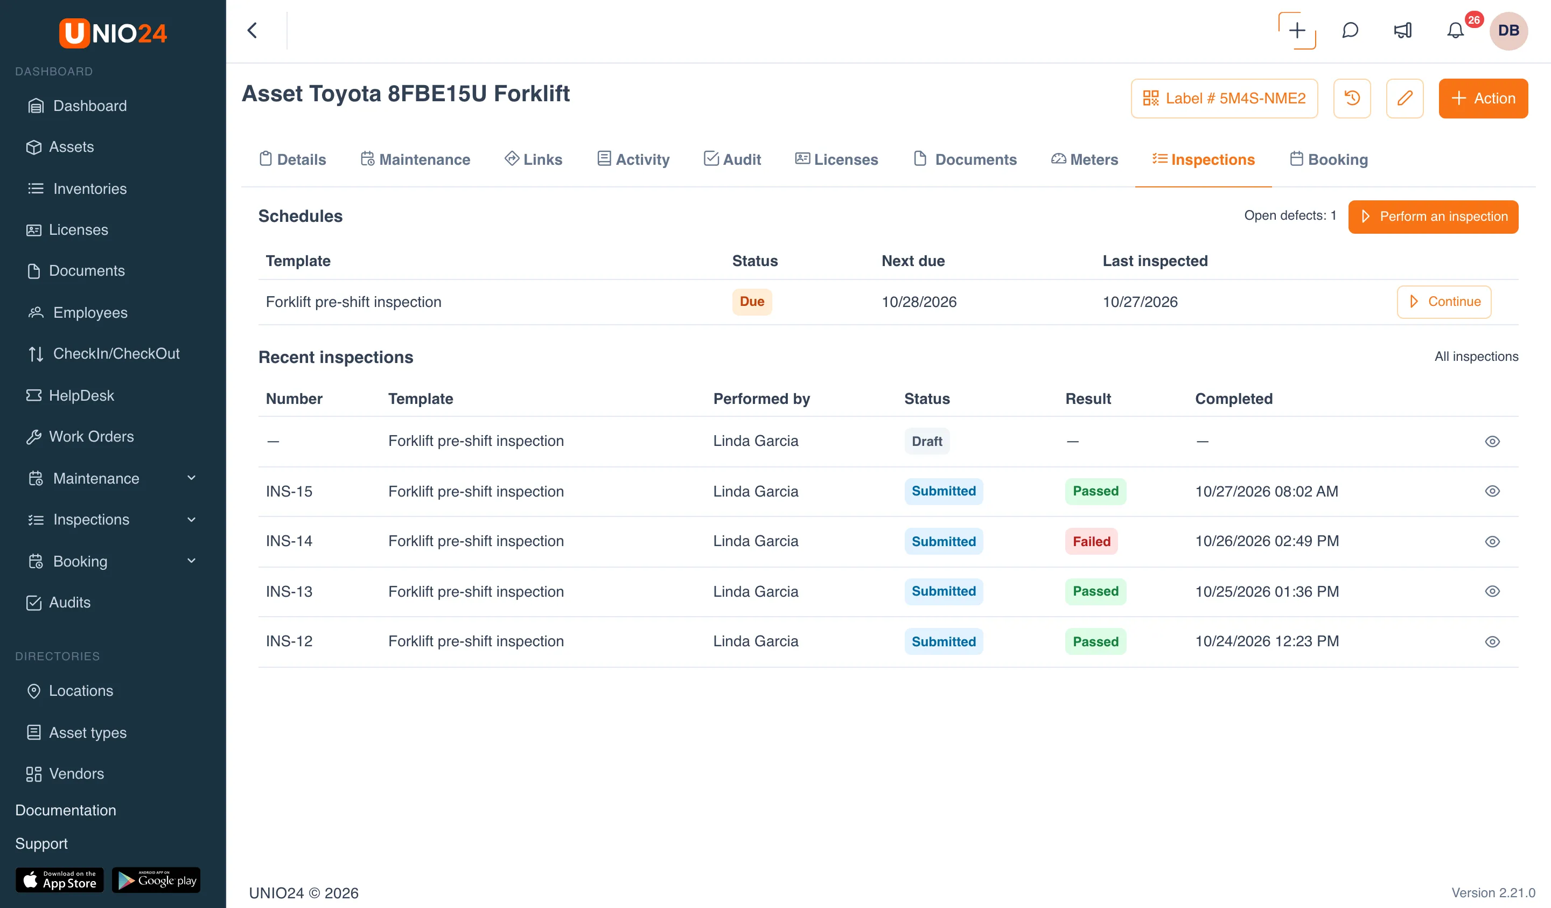Open the App Store download badge
Image resolution: width=1551 pixels, height=908 pixels.
pyautogui.click(x=59, y=879)
